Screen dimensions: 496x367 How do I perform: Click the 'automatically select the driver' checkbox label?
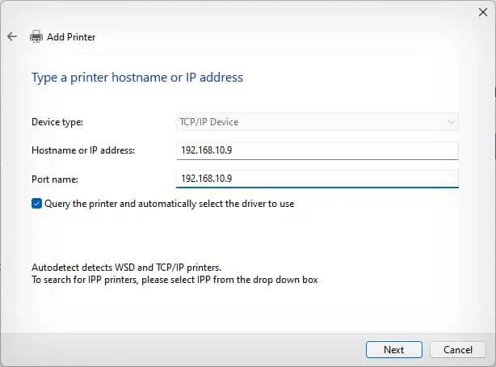[170, 204]
